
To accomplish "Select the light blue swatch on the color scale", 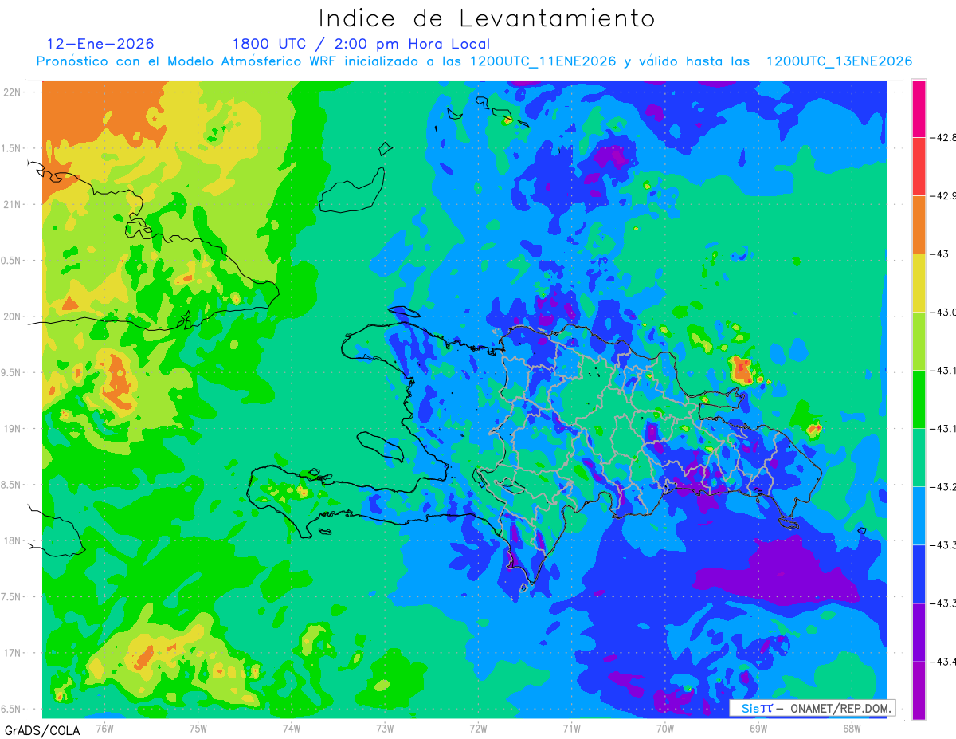I will tap(919, 515).
